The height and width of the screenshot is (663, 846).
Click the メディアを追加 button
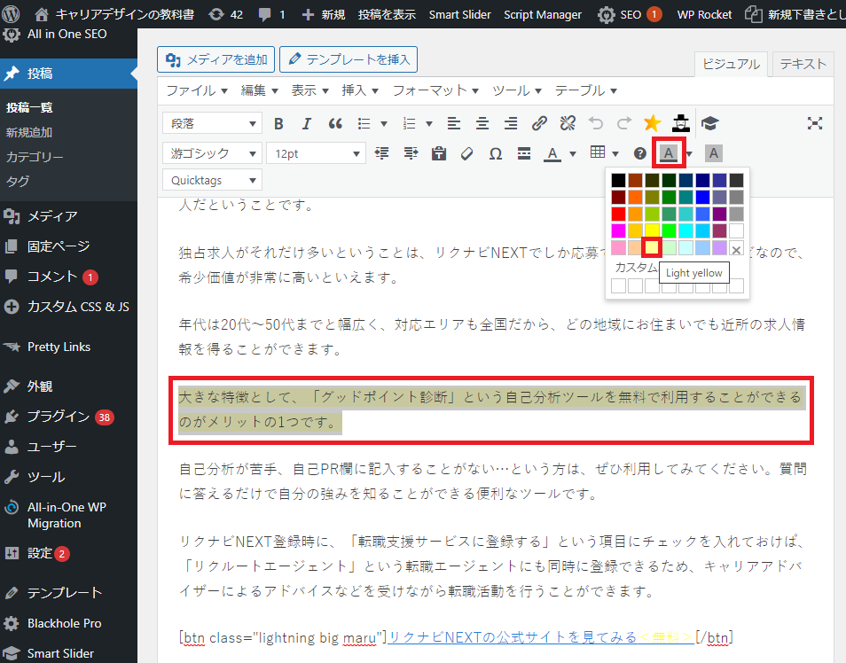pos(215,59)
